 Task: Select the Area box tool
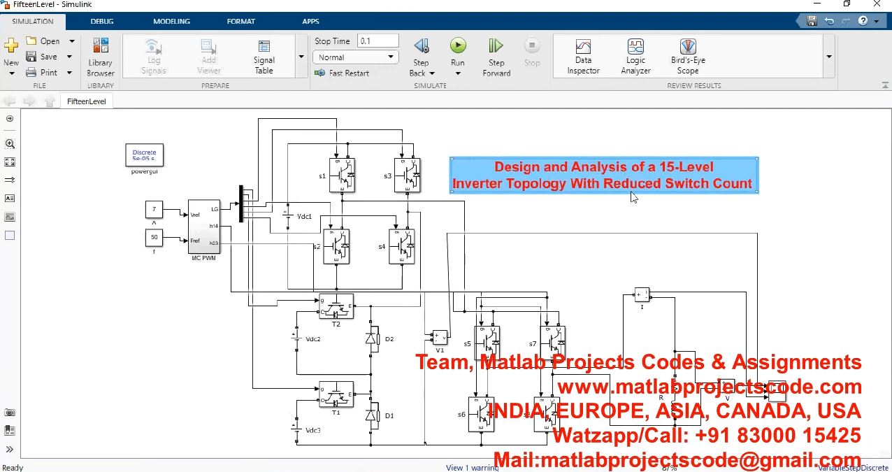coord(10,236)
